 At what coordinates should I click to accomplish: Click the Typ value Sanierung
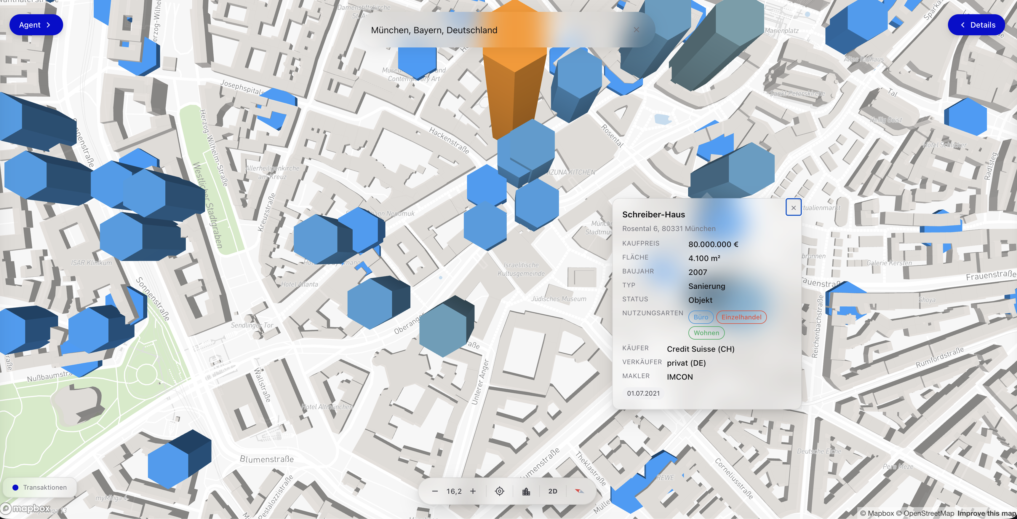tap(706, 286)
